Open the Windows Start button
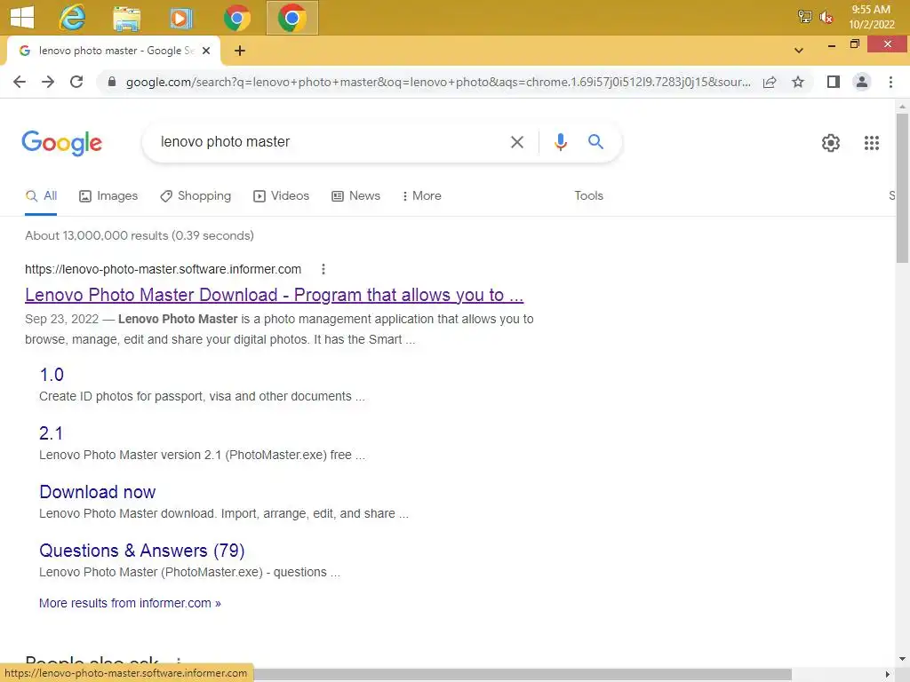910x682 pixels. (22, 18)
